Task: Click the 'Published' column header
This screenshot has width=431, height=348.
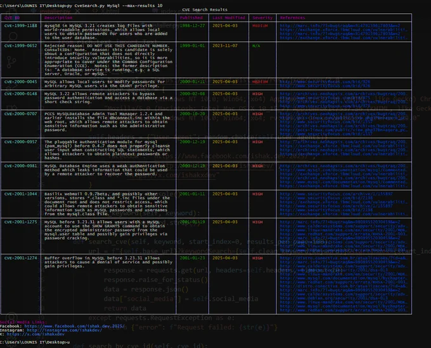Action: [191, 18]
